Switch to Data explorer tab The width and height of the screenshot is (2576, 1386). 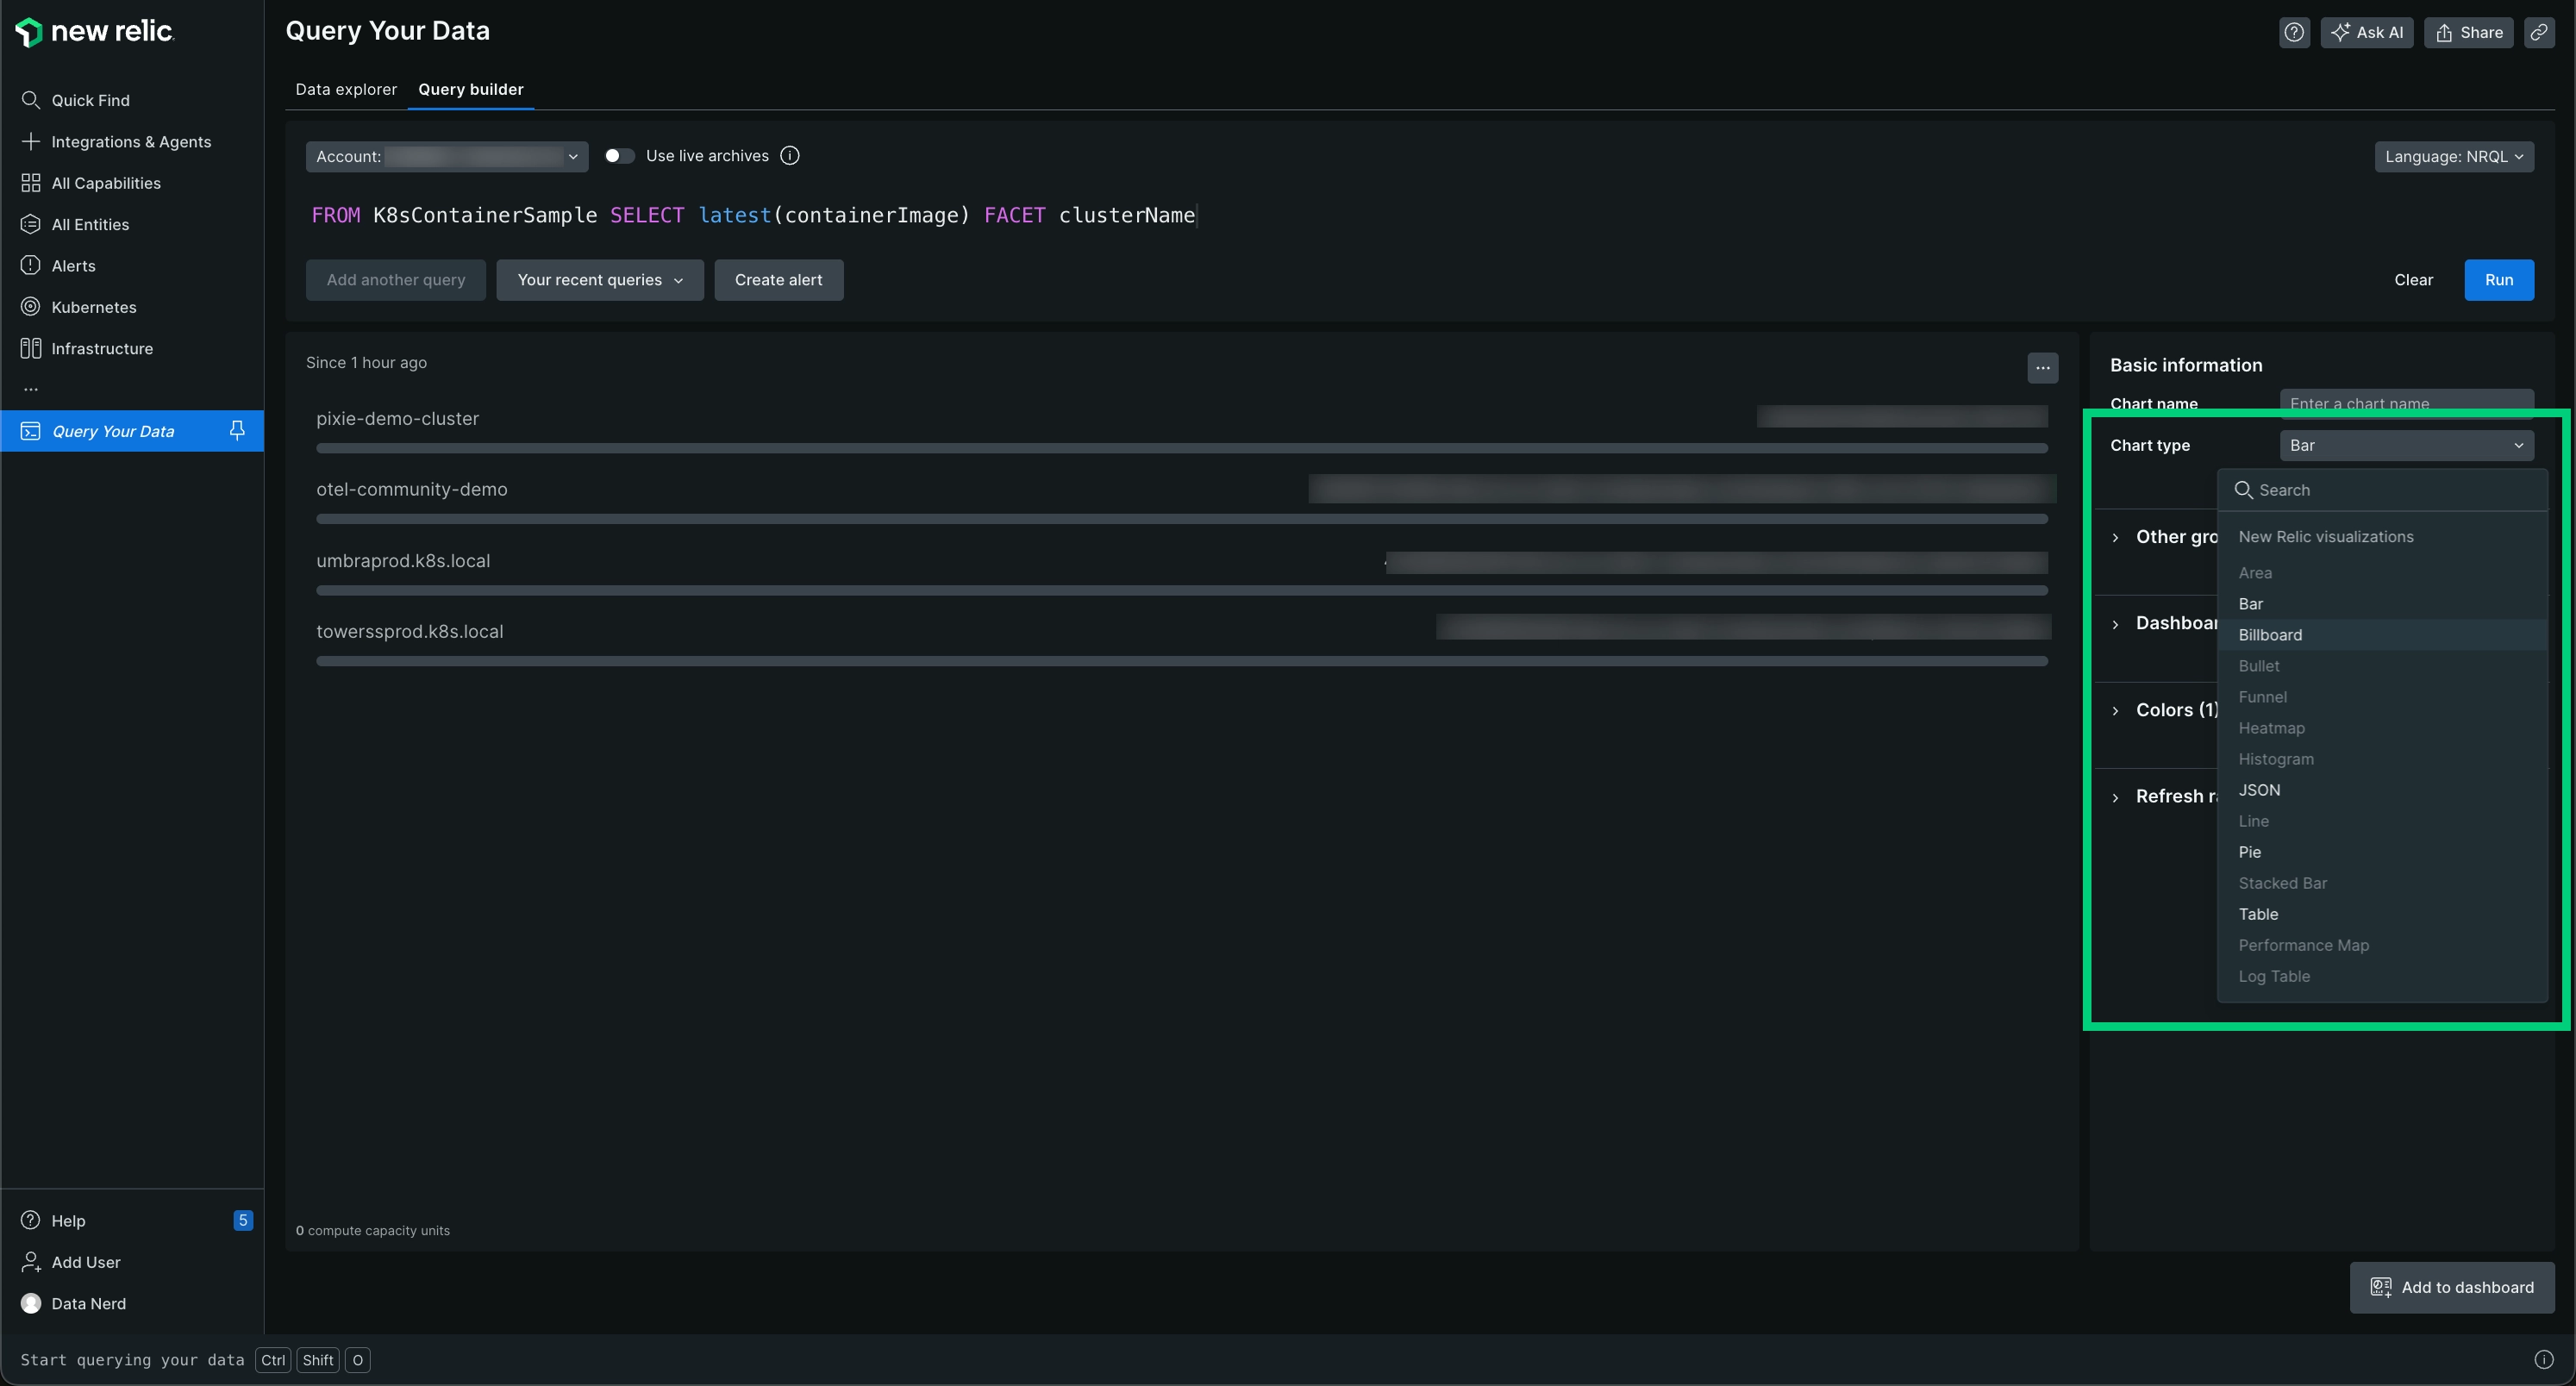(x=346, y=89)
